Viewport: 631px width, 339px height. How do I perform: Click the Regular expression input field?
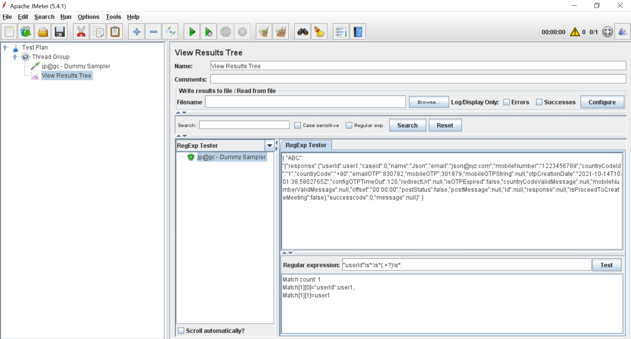pyautogui.click(x=467, y=265)
